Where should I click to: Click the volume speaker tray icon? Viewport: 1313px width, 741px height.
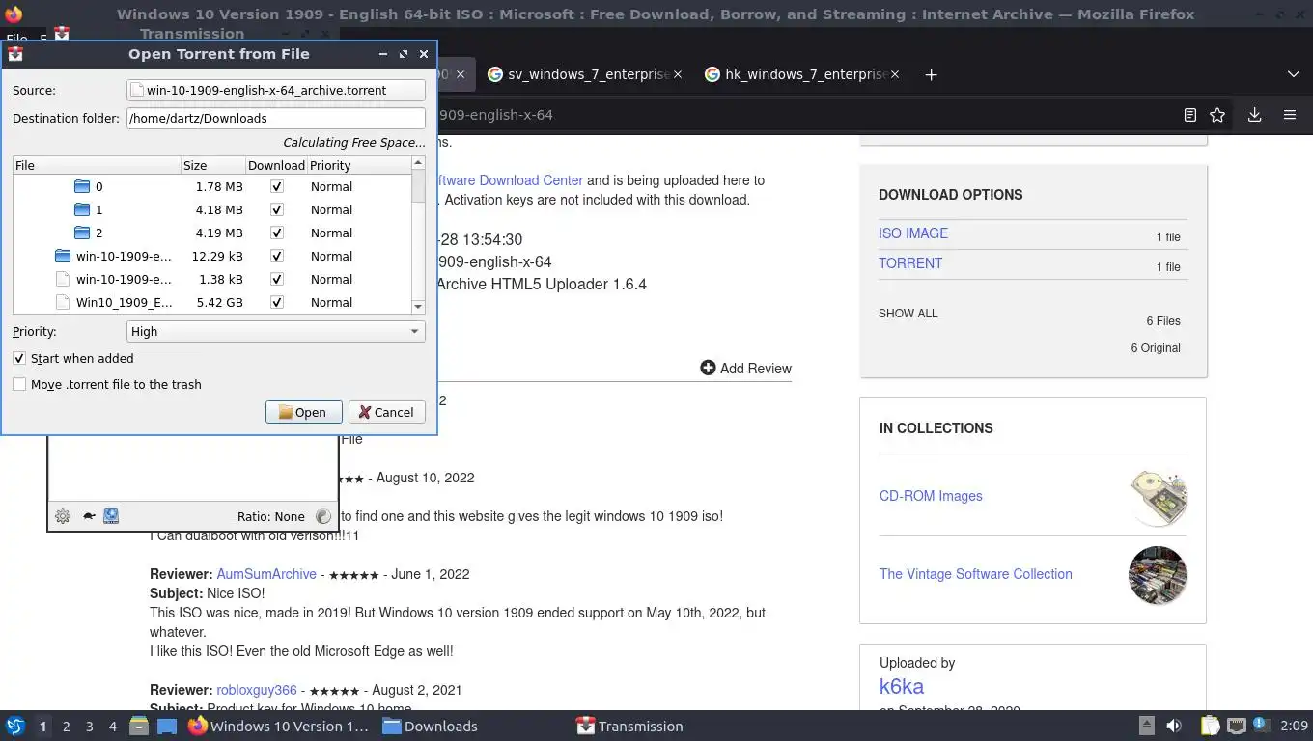coord(1174,726)
